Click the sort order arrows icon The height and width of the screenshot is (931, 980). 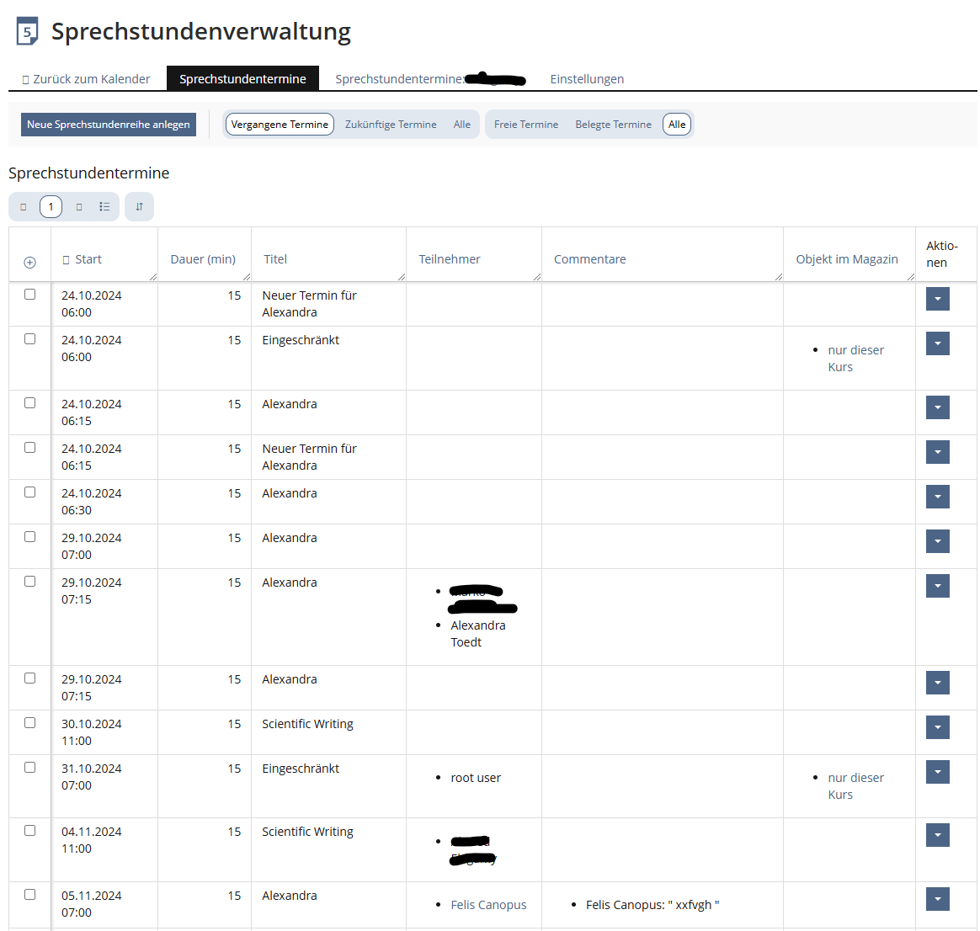139,207
